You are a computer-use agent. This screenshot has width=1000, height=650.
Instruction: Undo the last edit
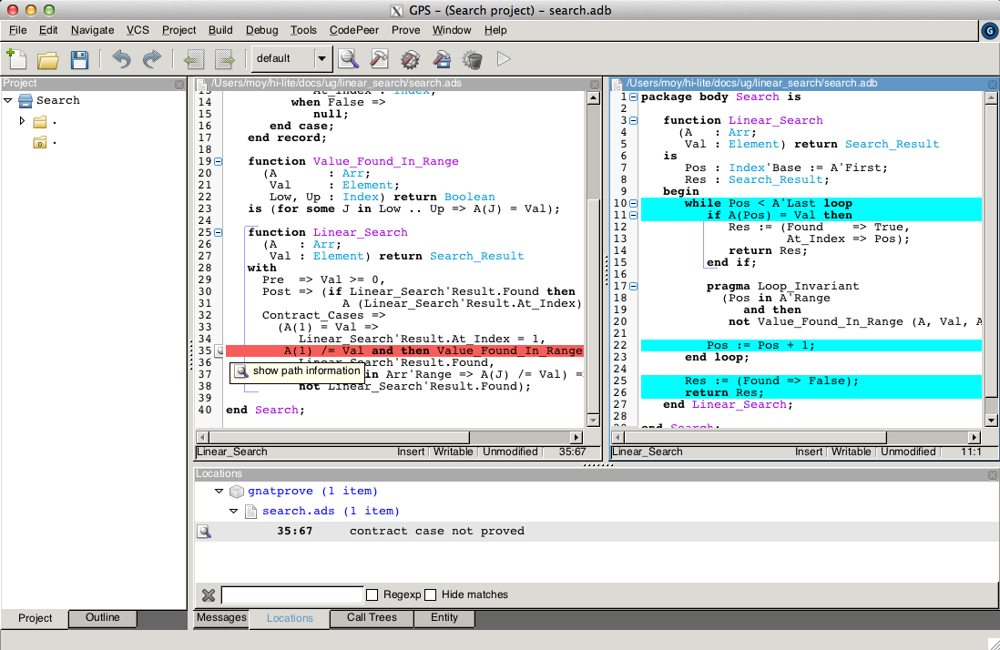pos(121,59)
